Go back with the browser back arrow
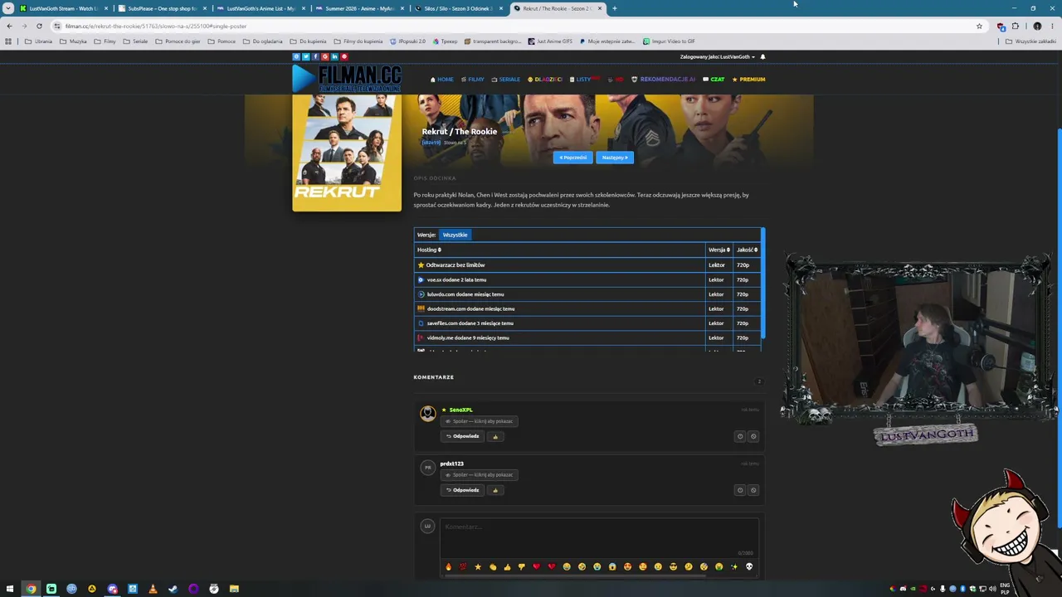The image size is (1062, 597). tap(9, 26)
